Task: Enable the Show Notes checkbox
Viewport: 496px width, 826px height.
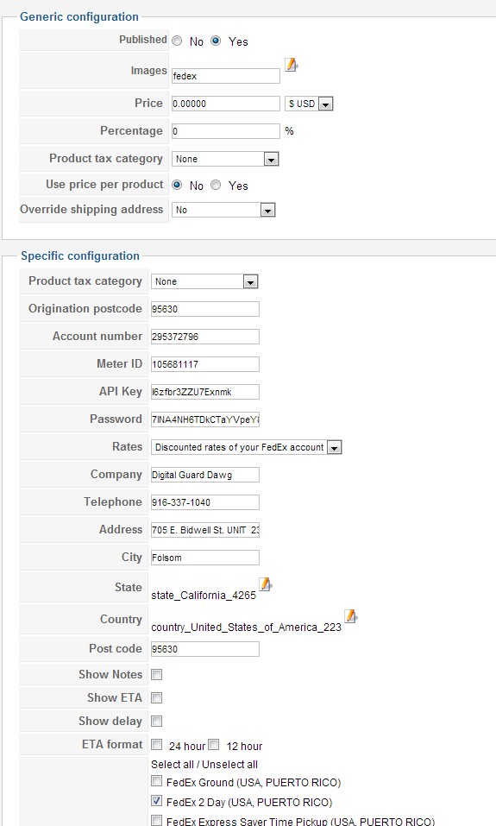Action: coord(157,674)
